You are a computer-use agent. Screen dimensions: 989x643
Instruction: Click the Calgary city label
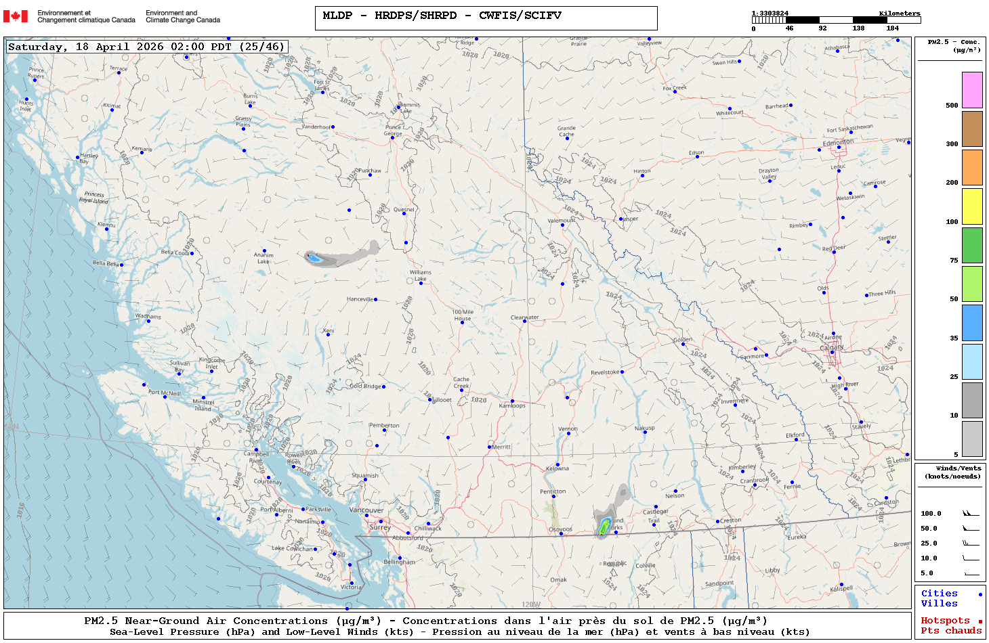tap(832, 348)
